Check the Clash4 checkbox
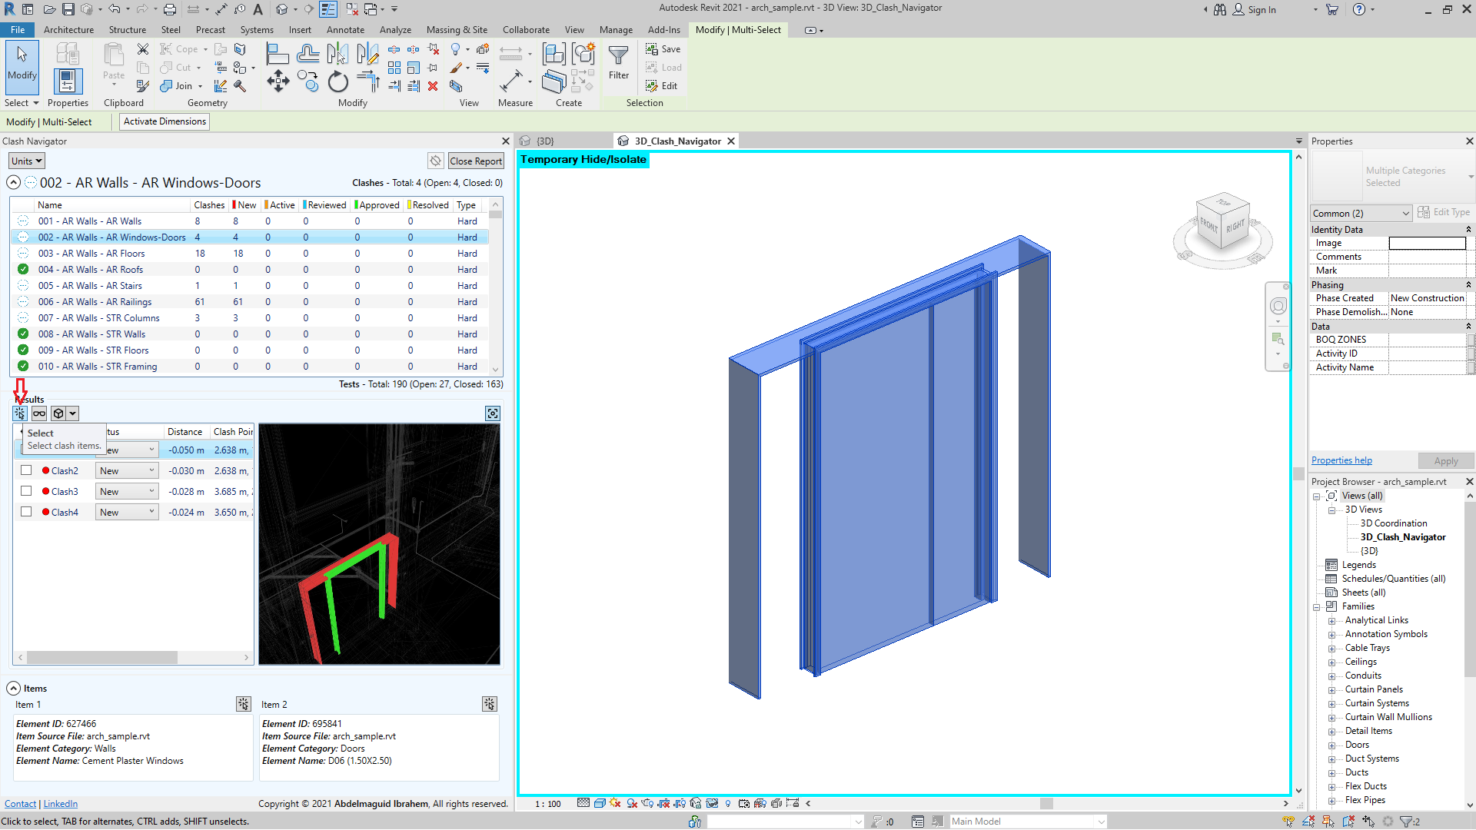 tap(26, 512)
